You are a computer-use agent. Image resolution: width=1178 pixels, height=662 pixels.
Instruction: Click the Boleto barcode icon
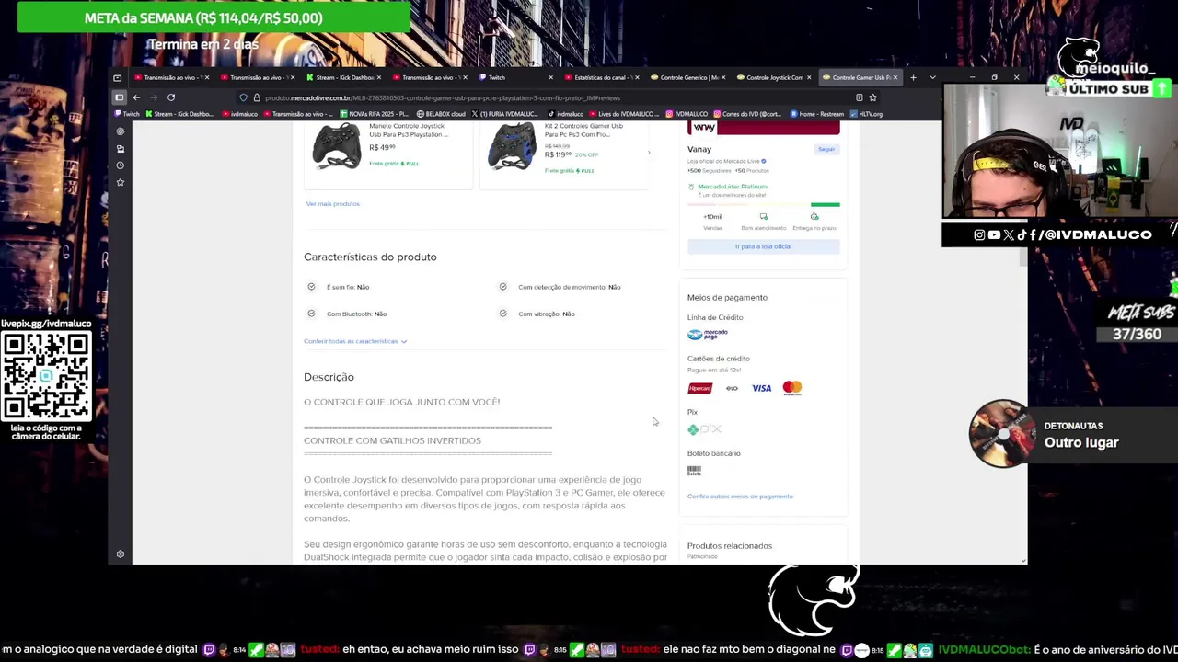tap(694, 471)
